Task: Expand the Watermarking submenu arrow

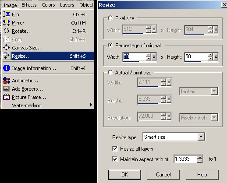Action: pos(91,105)
